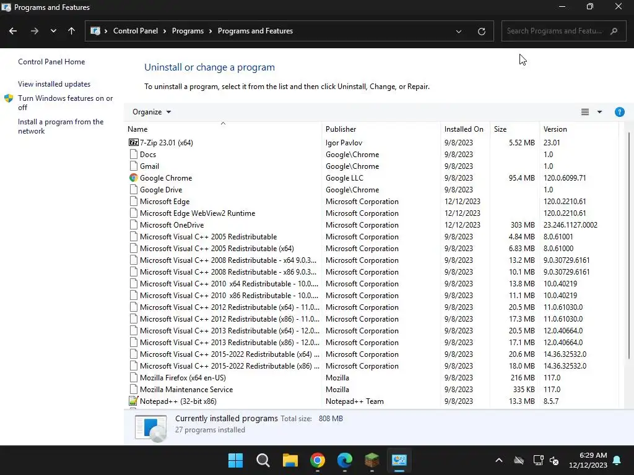Click Programs and Features title bar icon

(x=6, y=7)
